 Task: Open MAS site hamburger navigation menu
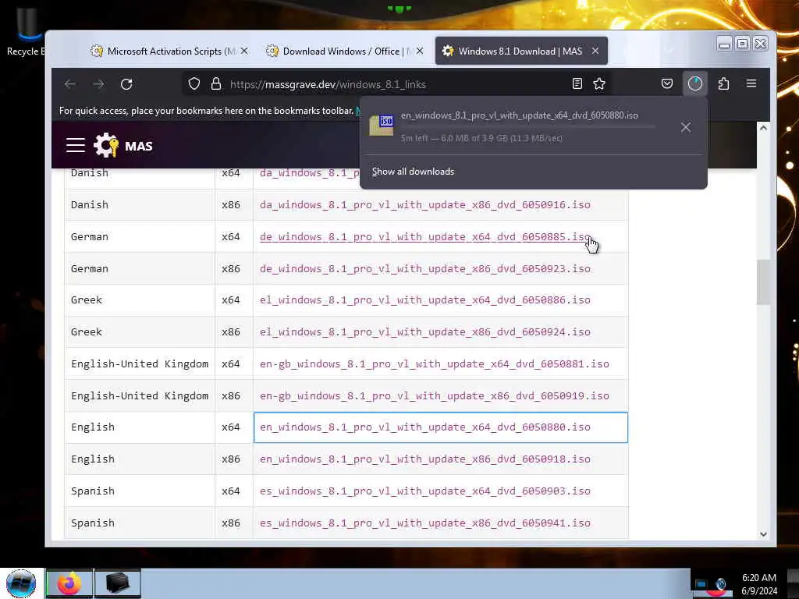(x=76, y=146)
